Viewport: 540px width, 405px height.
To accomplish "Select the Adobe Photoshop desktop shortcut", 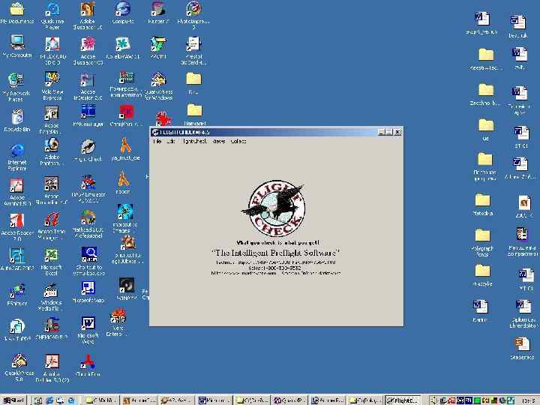I will point(51,151).
